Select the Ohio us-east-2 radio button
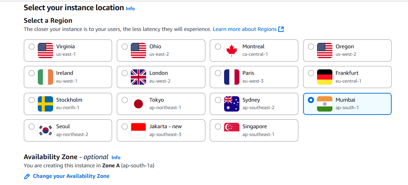Image resolution: width=408 pixels, height=185 pixels. pos(125,47)
